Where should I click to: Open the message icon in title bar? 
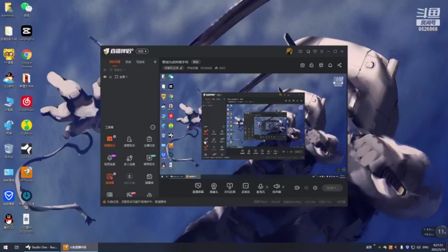pyautogui.click(x=300, y=52)
